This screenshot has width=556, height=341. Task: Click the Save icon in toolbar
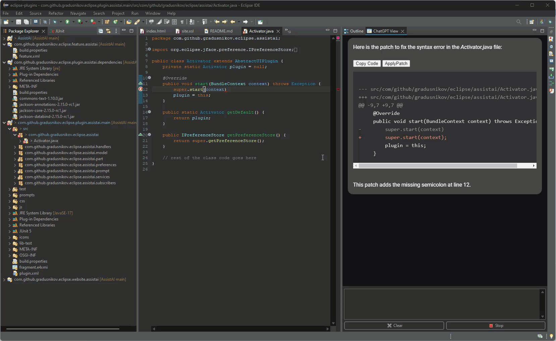point(18,22)
